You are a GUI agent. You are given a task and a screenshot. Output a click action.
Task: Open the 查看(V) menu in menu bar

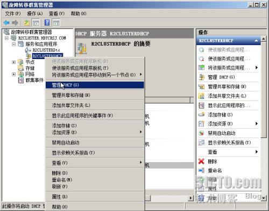click(x=56, y=13)
